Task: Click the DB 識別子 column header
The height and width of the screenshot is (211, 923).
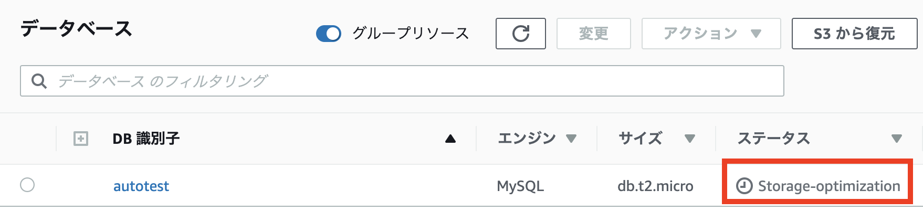Action: (x=146, y=139)
